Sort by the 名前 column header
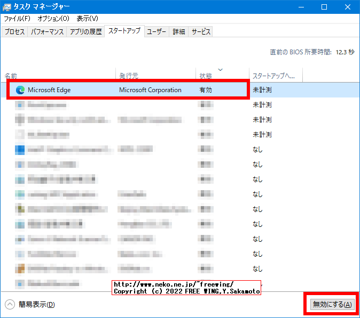This screenshot has height=318, width=360. click(58, 75)
